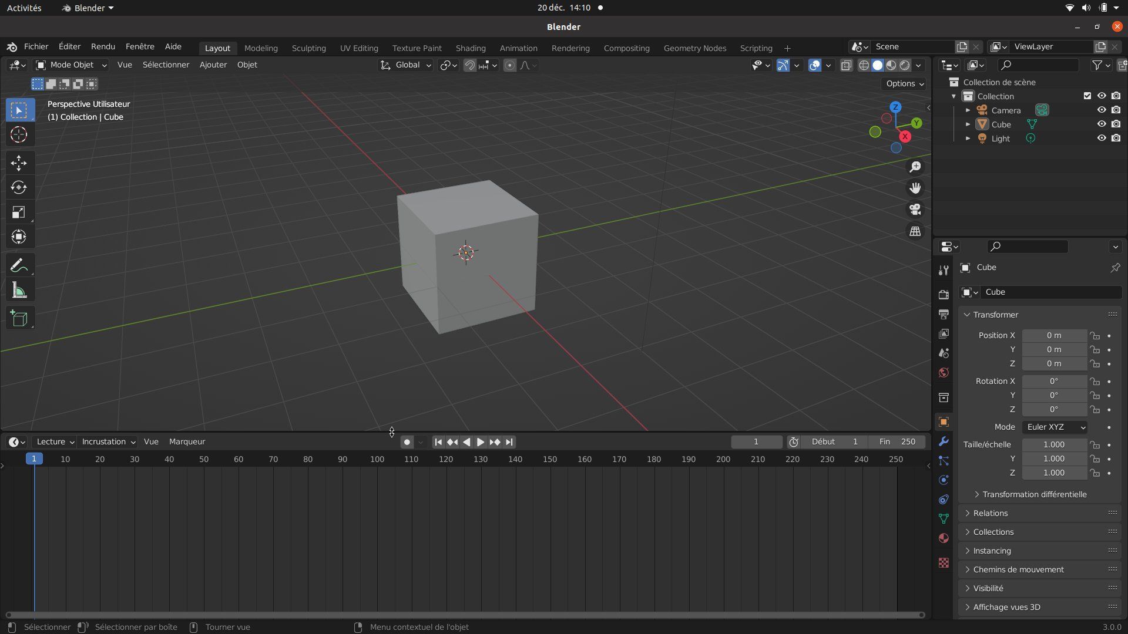Open the Material properties tab
Viewport: 1128px width, 634px height.
[944, 538]
